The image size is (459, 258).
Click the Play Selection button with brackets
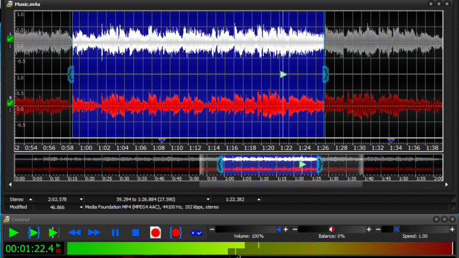[33, 232]
